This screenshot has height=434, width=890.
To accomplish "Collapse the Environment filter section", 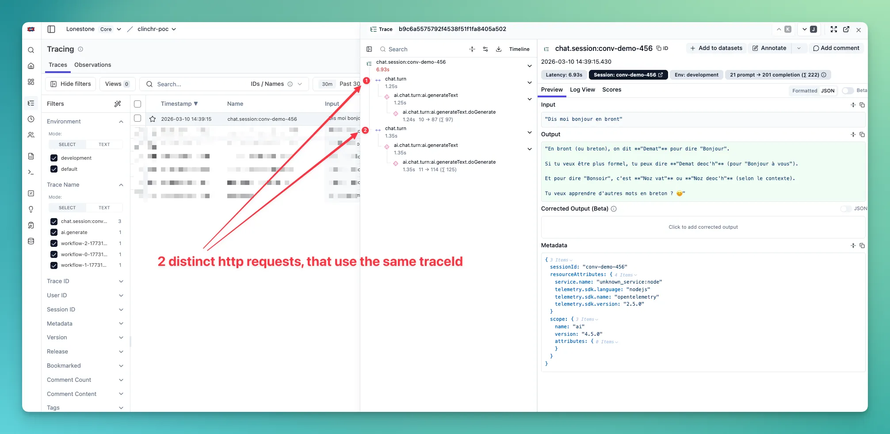I will coord(122,121).
